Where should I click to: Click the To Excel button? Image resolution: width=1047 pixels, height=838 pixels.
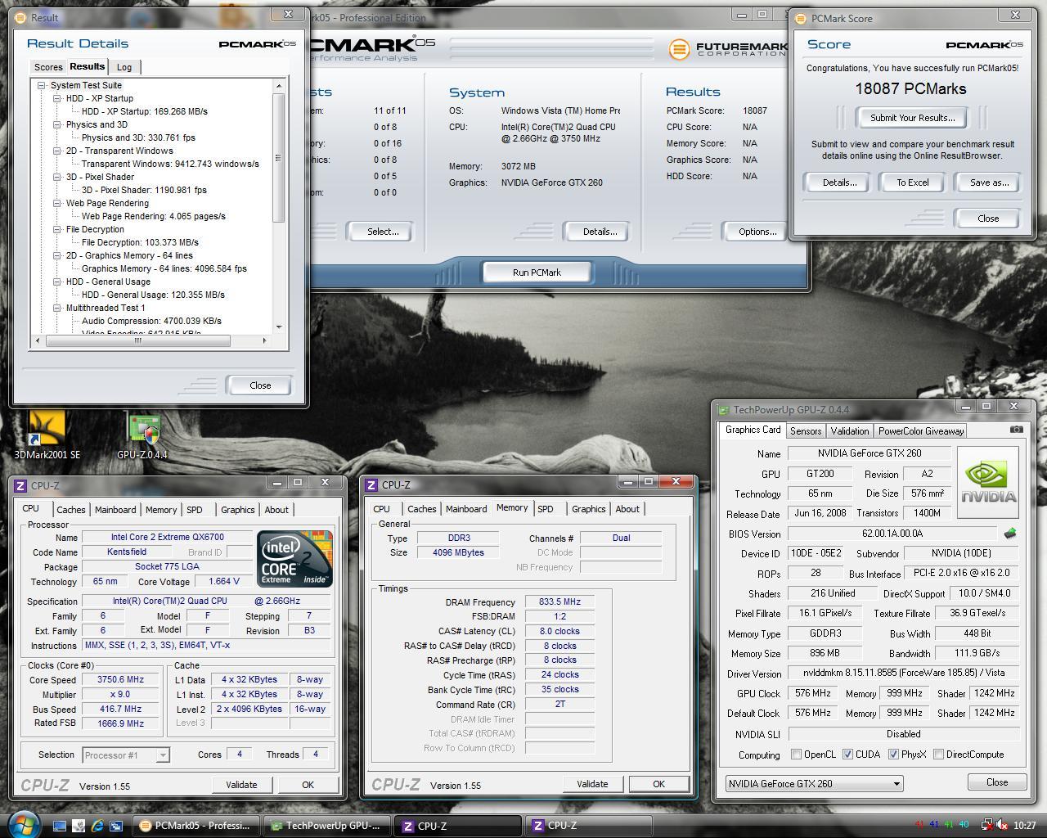(x=912, y=182)
